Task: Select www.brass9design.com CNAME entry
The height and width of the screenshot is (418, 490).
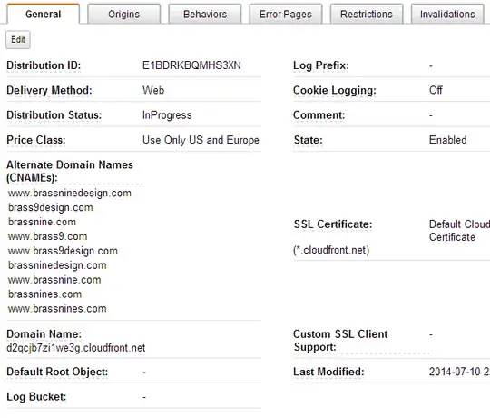Action: (64, 251)
